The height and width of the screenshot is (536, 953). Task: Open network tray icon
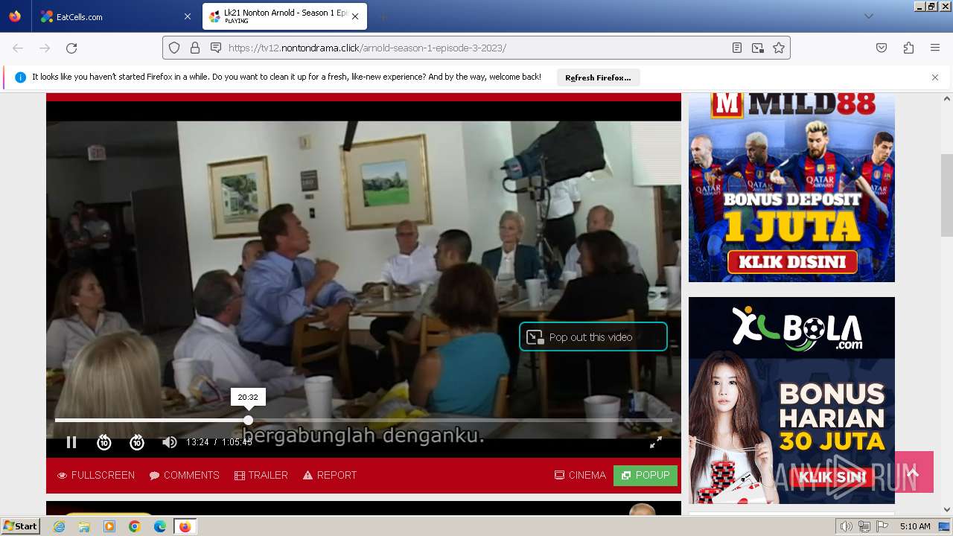pos(864,526)
